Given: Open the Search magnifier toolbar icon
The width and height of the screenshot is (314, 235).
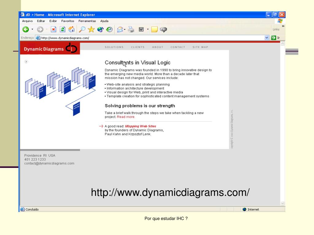Looking at the screenshot, I should 82,29.
